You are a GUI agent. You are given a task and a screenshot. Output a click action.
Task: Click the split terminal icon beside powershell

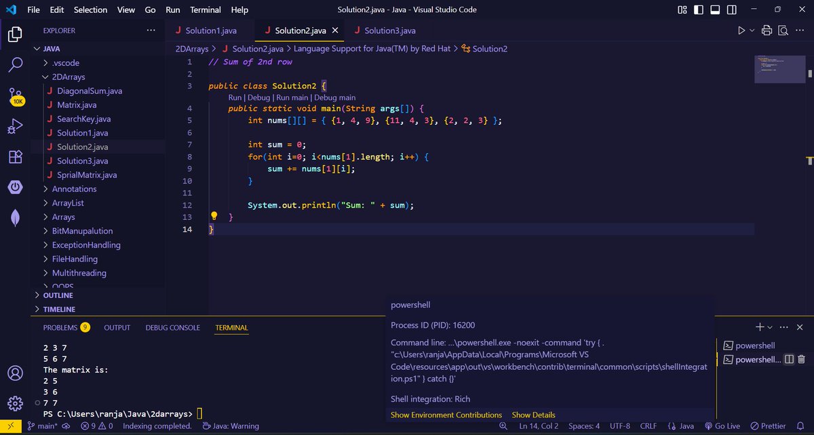789,359
